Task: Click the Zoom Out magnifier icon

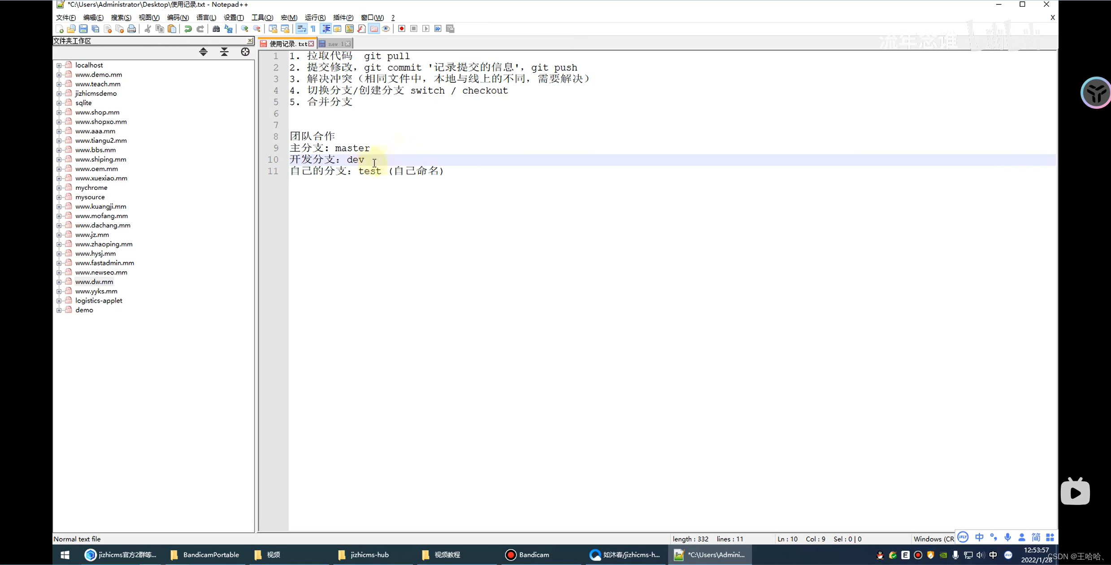Action: tap(257, 29)
